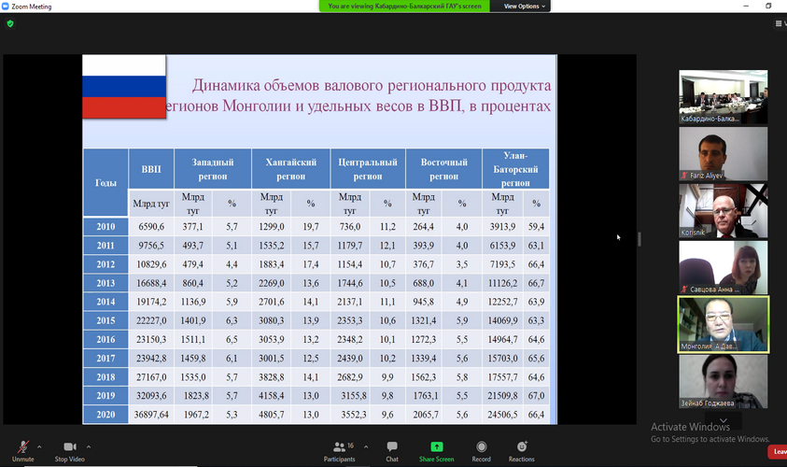Open the Reactions menu
The image size is (787, 467).
coord(521,449)
